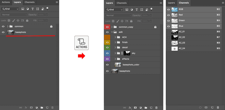
Task: Click the ACTIONS scroll icon in the center
Action: 81,43
